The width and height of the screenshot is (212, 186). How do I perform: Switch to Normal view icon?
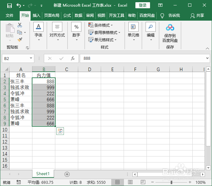[x=117, y=182]
